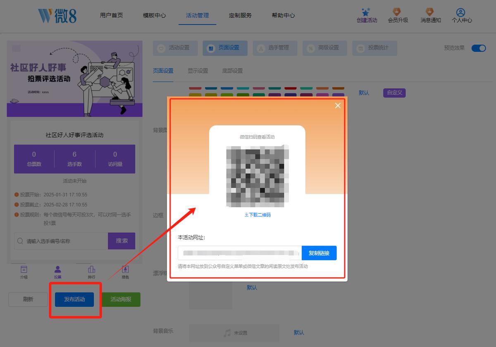This screenshot has height=347, width=496.
Task: Switch to the 高级设置 tab
Action: (325, 48)
